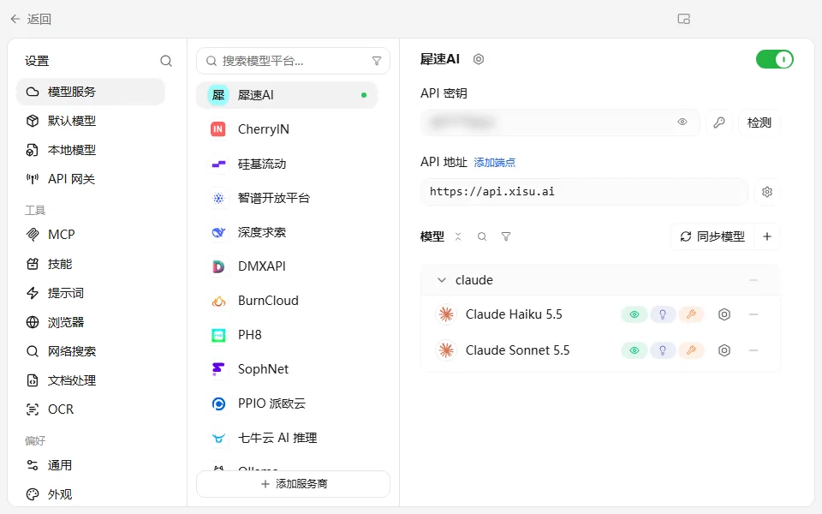822x514 pixels.
Task: Open provider settings icon beside 犀速AI title
Action: click(x=478, y=59)
